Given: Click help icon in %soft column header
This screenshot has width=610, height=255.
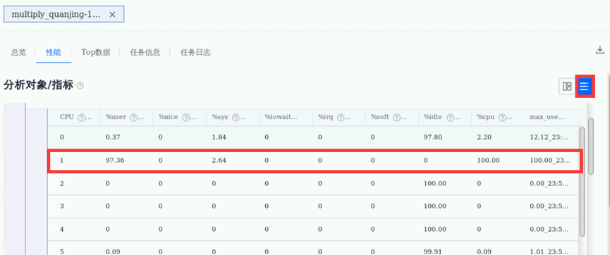Looking at the screenshot, I should [x=396, y=117].
